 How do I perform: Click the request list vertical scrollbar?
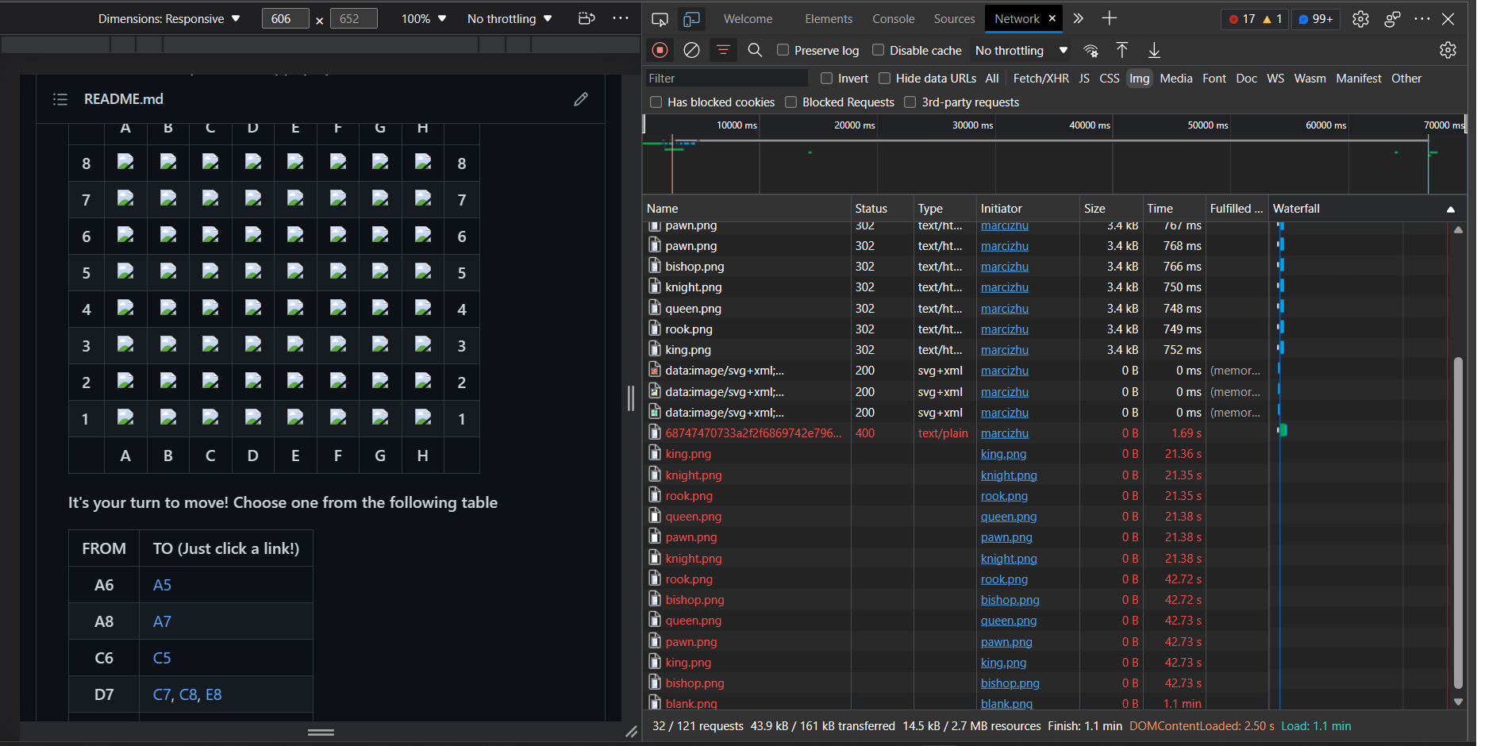tap(1458, 522)
